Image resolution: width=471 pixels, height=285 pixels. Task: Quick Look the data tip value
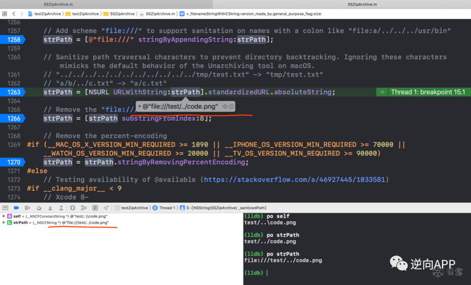pyautogui.click(x=225, y=106)
